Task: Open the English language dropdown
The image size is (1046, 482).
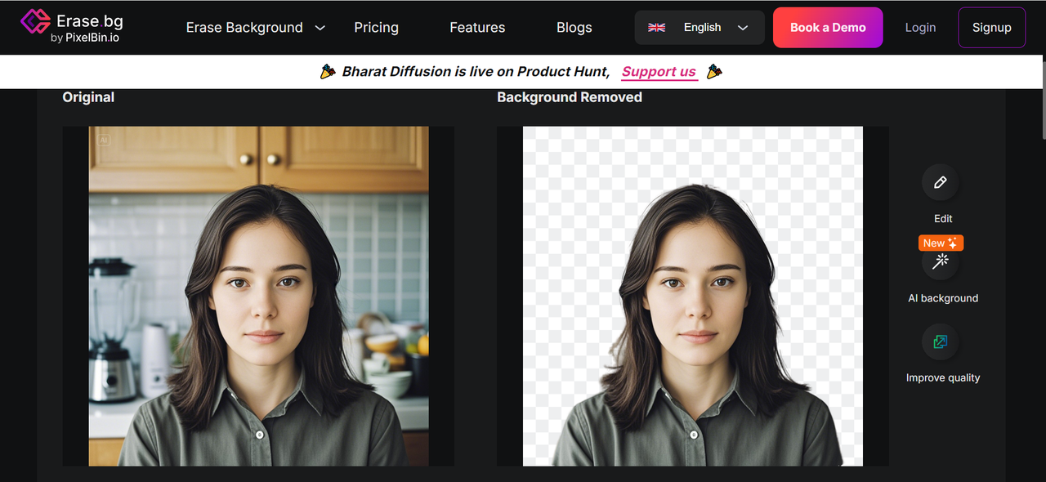Action: [x=700, y=28]
